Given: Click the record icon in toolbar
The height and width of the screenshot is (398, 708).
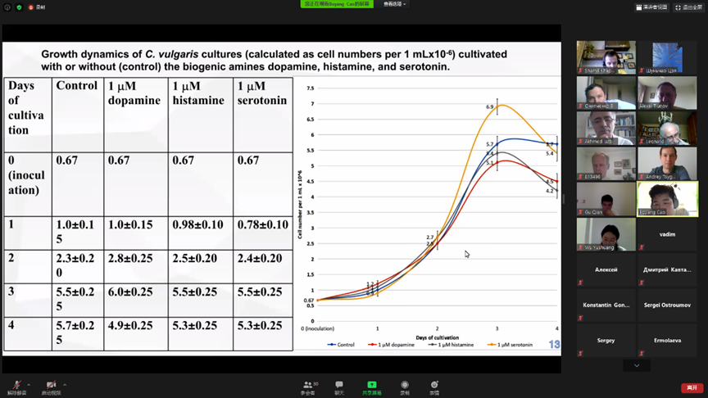Looking at the screenshot, I should [x=404, y=387].
